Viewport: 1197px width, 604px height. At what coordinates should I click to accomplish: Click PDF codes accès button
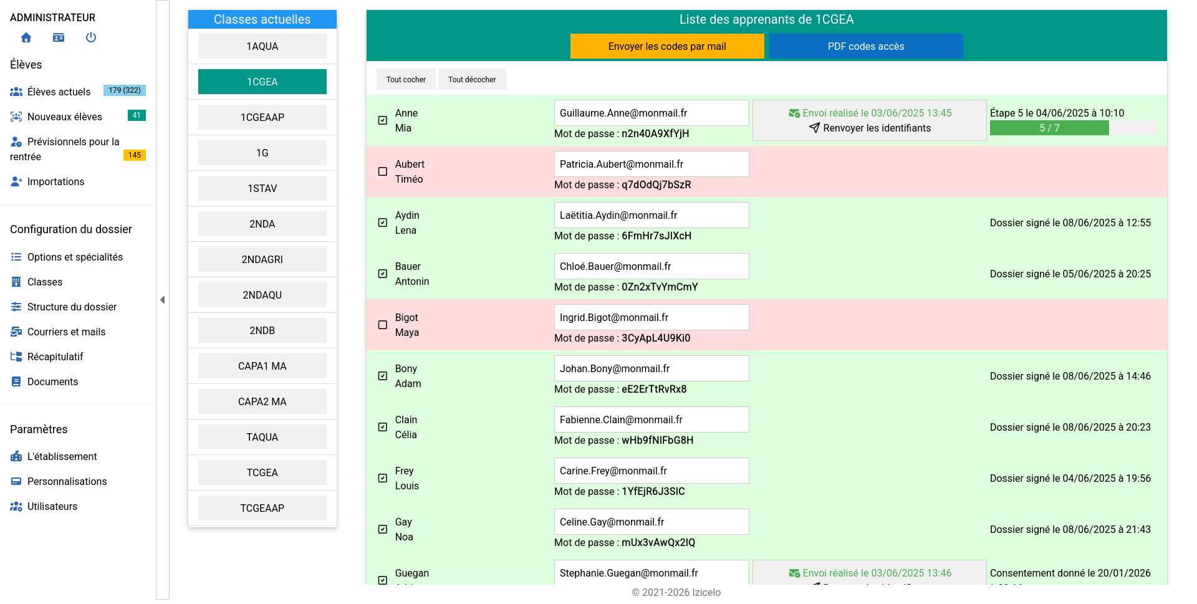(x=866, y=46)
